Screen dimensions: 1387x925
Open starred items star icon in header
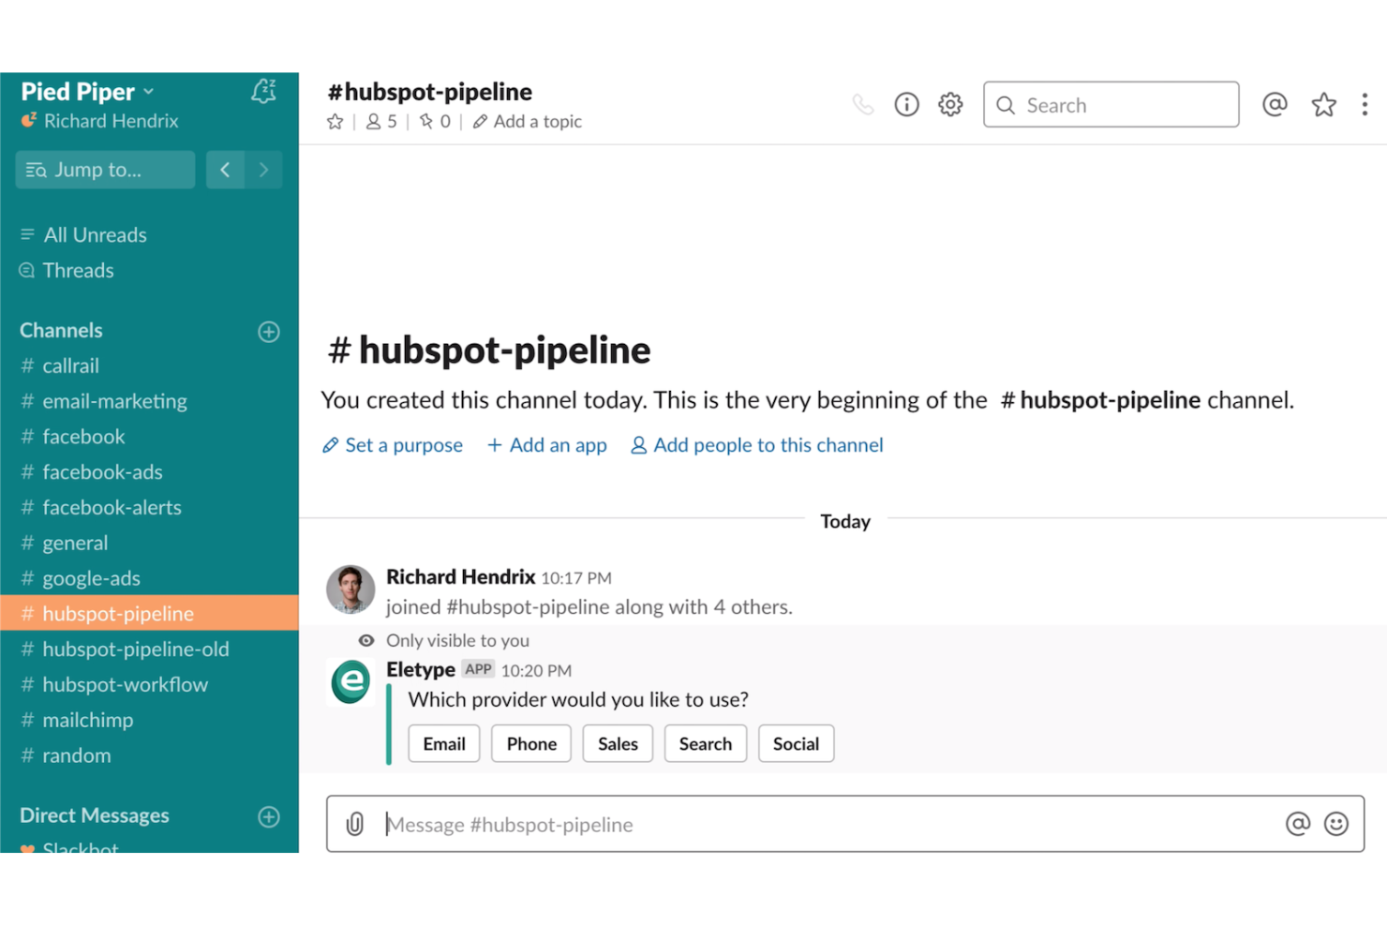[1323, 104]
